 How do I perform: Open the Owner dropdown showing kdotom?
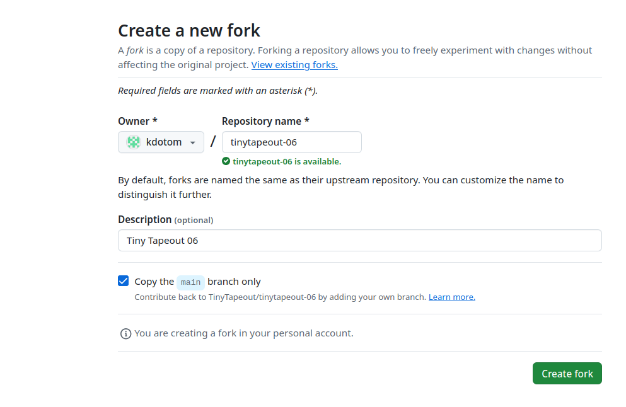pos(161,142)
